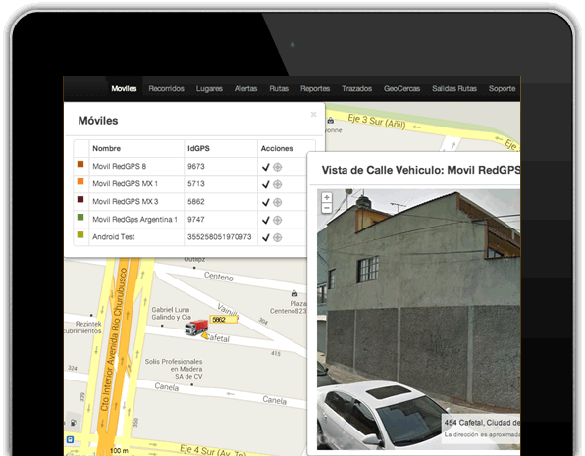Click the red truck marker on the map
Screen dimensions: 585x456
[196, 328]
